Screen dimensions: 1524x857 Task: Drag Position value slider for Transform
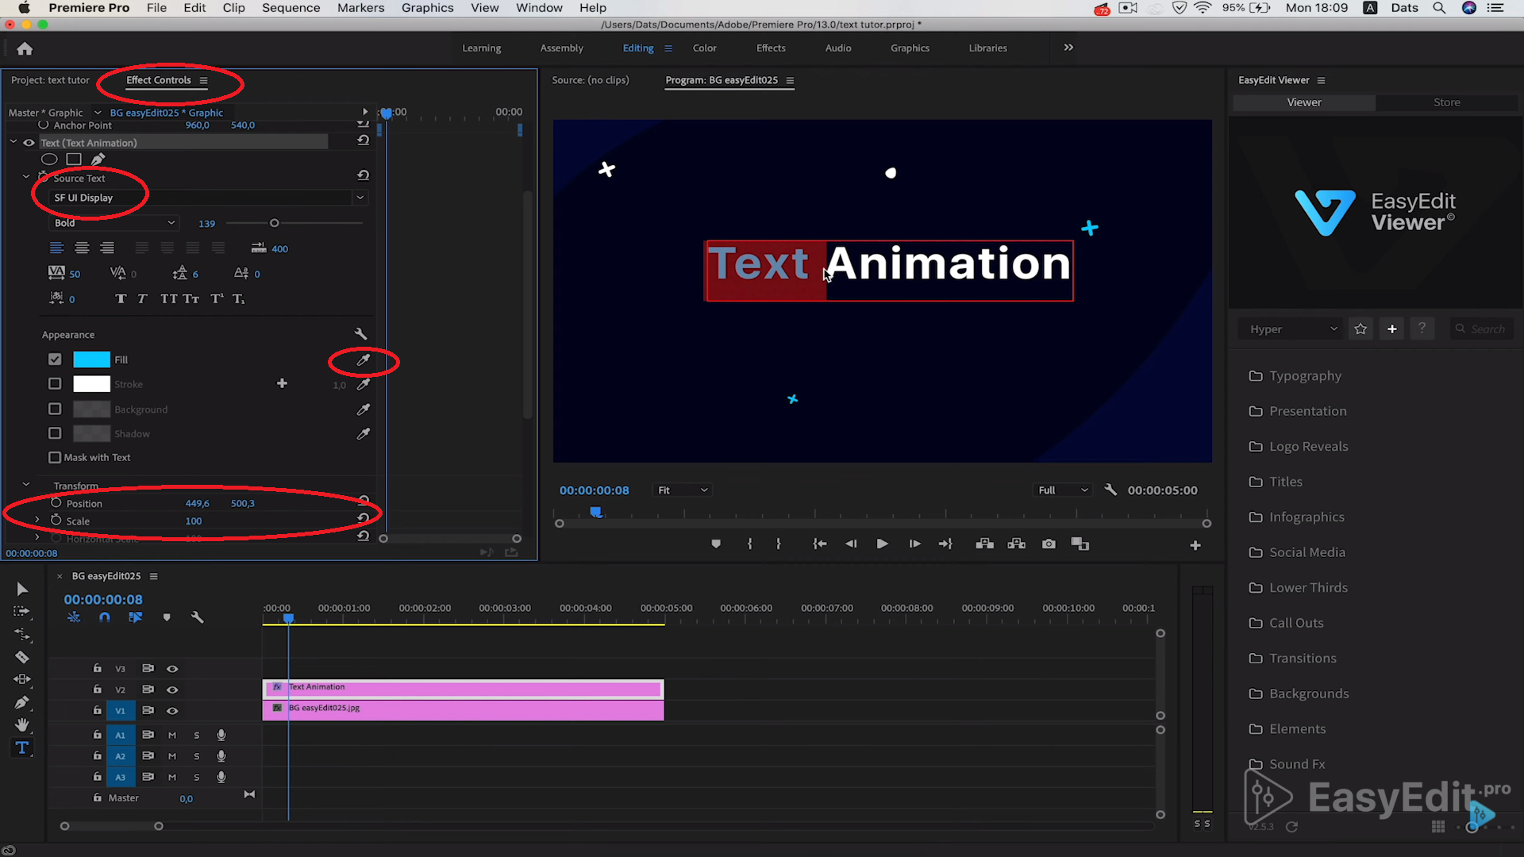click(x=197, y=503)
